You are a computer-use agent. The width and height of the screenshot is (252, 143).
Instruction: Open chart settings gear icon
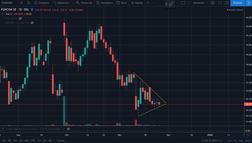(213, 3)
